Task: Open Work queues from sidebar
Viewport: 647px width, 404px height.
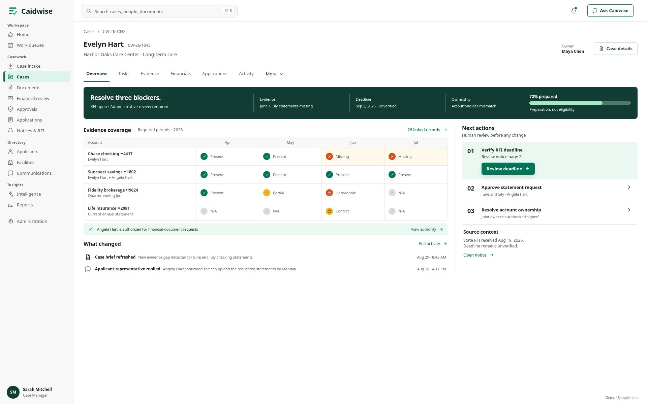Action: pos(37,45)
